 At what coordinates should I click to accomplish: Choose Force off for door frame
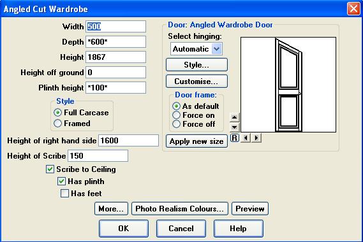(176, 124)
